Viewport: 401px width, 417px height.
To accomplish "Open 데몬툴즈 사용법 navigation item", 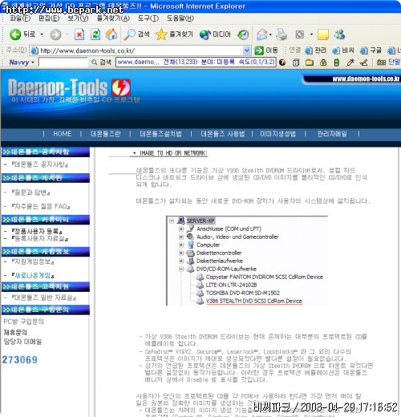I will click(222, 134).
